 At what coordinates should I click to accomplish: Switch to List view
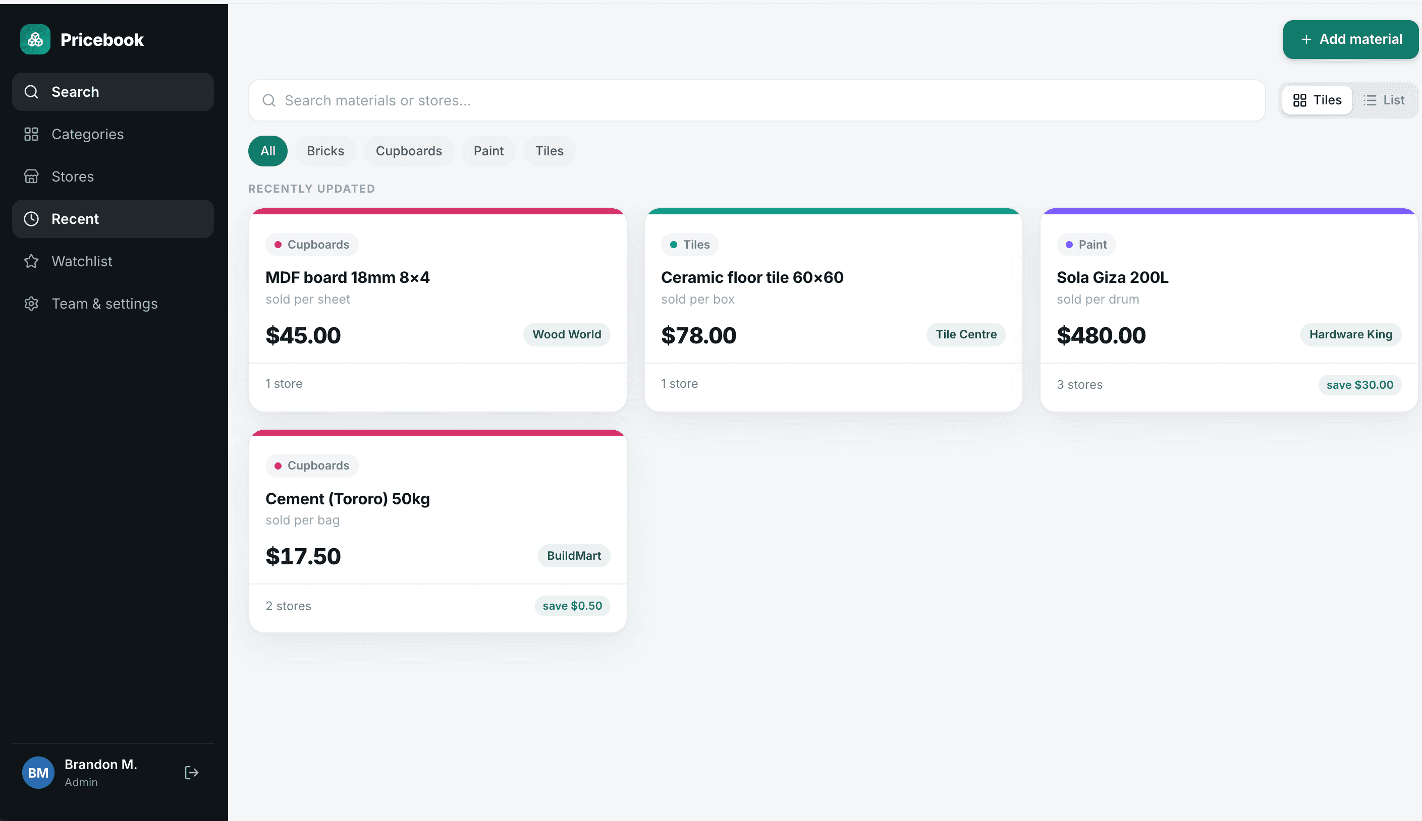(x=1384, y=100)
